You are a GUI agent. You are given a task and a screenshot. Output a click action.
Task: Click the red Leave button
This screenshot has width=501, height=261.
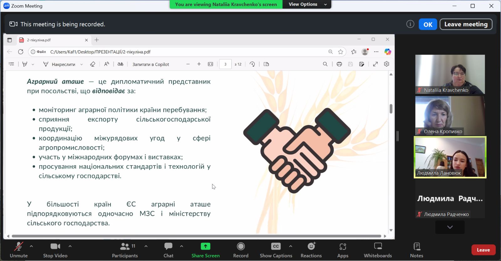point(483,250)
